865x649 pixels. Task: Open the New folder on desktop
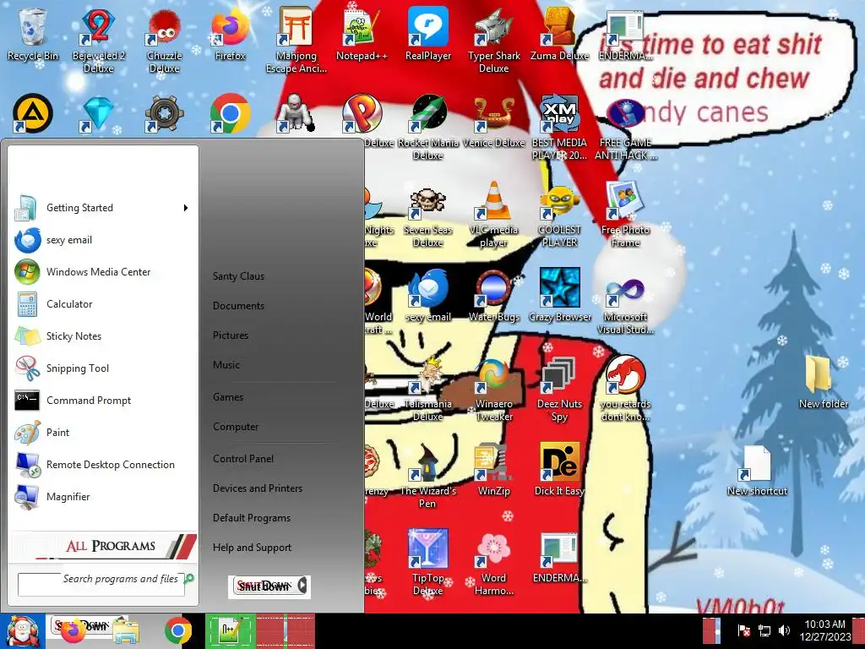[823, 381]
